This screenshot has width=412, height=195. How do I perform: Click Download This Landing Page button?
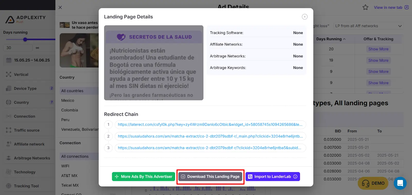210,176
